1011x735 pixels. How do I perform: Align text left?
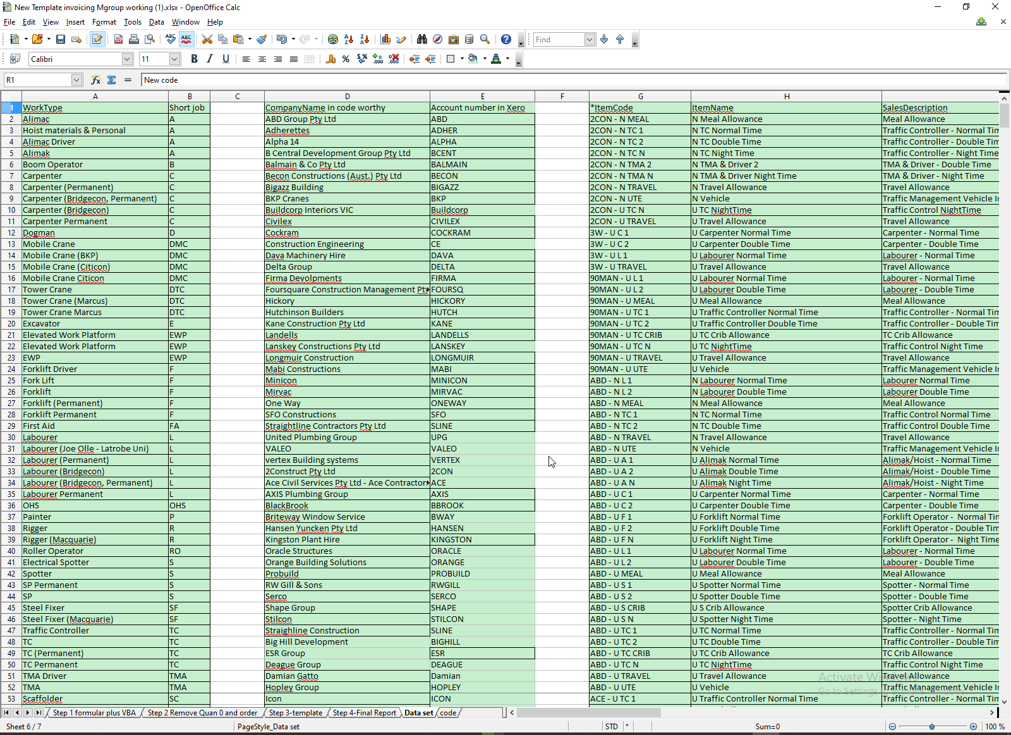coord(246,59)
